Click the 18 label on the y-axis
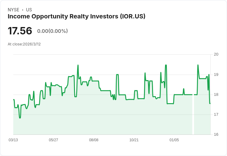This screenshot has height=156, width=227. [x=216, y=95]
